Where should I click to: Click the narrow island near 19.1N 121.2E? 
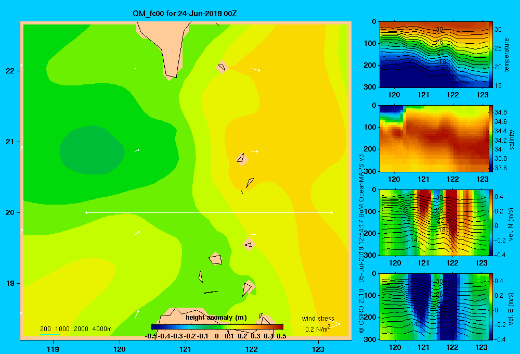click(201, 276)
